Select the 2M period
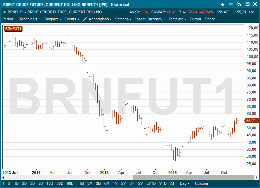The image size is (260, 188). point(90,183)
